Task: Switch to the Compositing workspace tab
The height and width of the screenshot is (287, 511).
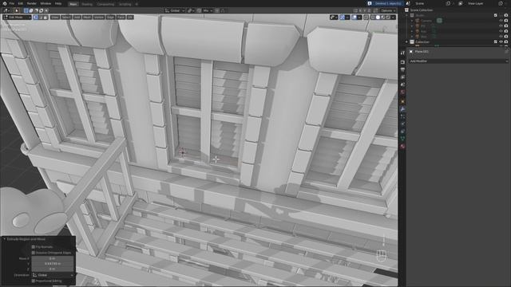Action: click(105, 4)
